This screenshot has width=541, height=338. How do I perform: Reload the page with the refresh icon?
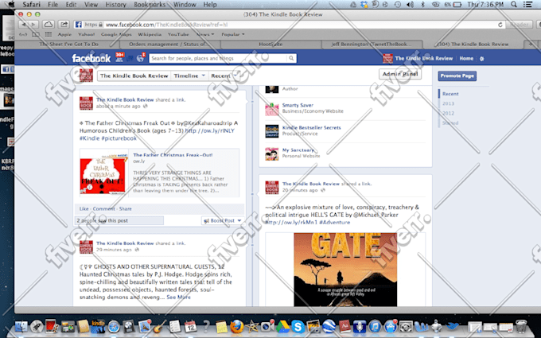point(500,25)
